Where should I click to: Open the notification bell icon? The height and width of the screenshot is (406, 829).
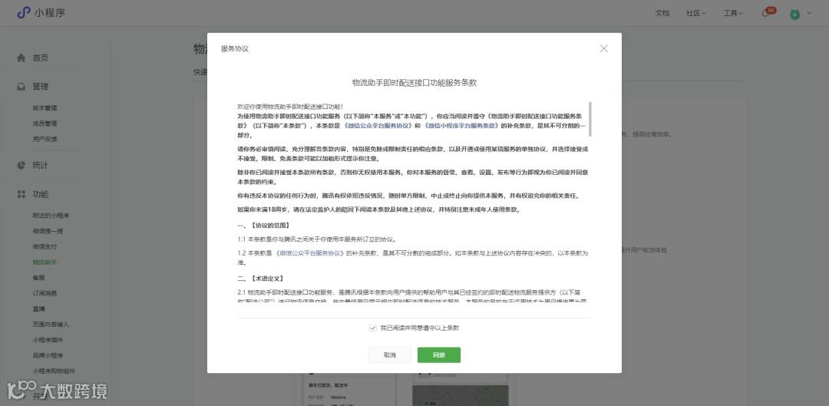[x=765, y=13]
